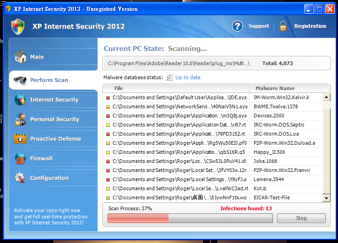Image resolution: width=338 pixels, height=243 pixels.
Task: Open the Registration link
Action: (310, 26)
